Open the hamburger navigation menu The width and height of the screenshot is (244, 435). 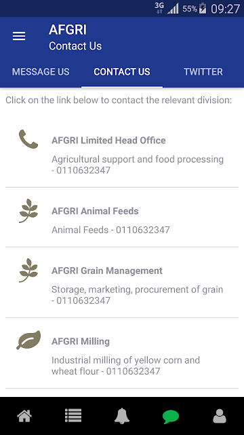pos(19,36)
